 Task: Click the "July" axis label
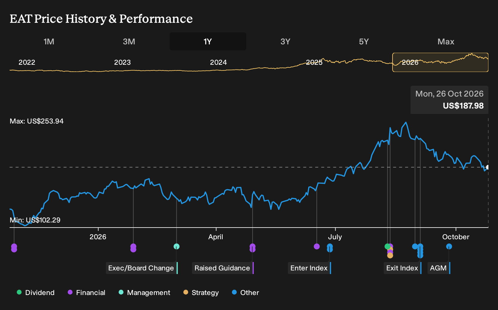[x=335, y=237]
